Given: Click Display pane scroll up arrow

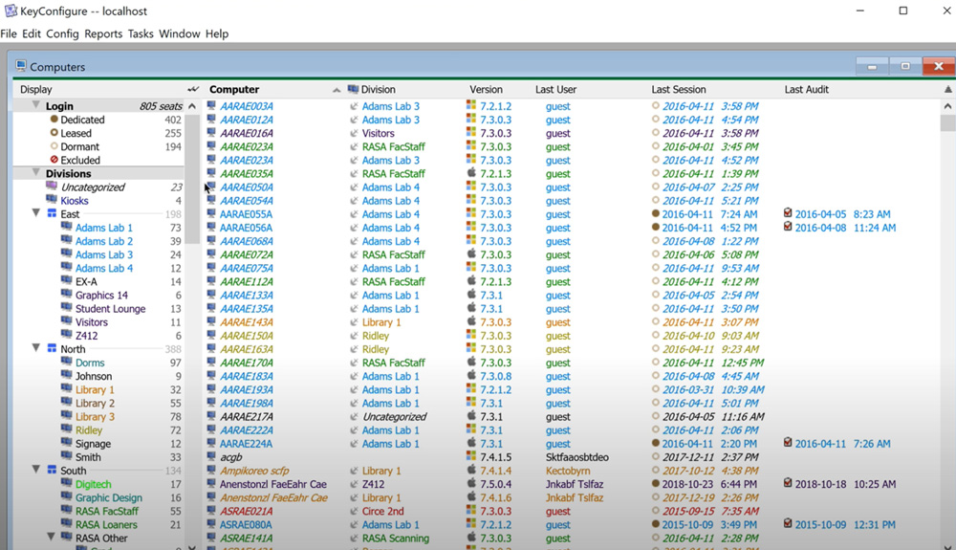Looking at the screenshot, I should click(x=192, y=106).
